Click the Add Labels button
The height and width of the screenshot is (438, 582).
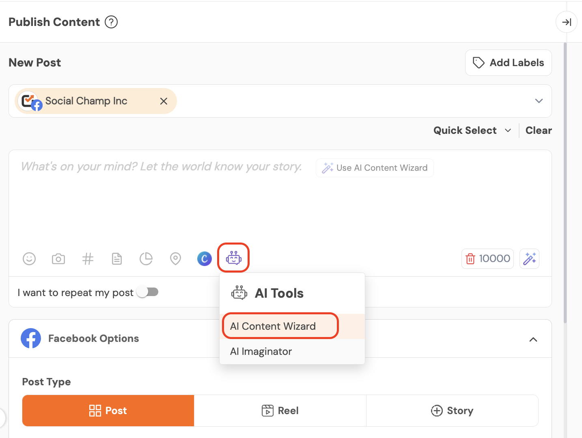click(508, 63)
